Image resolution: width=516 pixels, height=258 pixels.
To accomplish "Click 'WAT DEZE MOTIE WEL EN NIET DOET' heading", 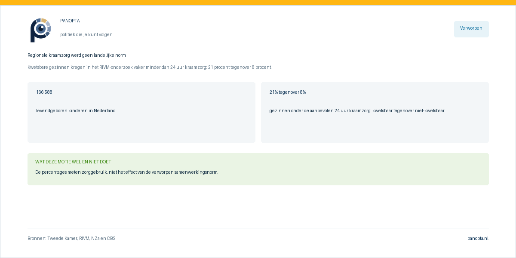I will 73,162.
